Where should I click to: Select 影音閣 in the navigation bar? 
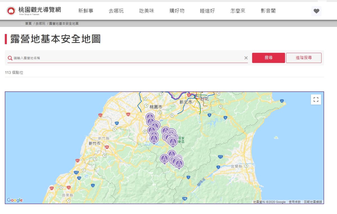point(268,11)
